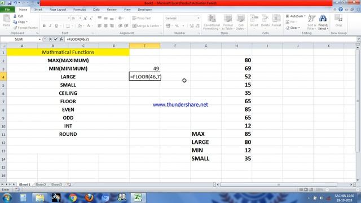The image size is (361, 203).
Task: Click the Borders icon
Action: (68, 26)
